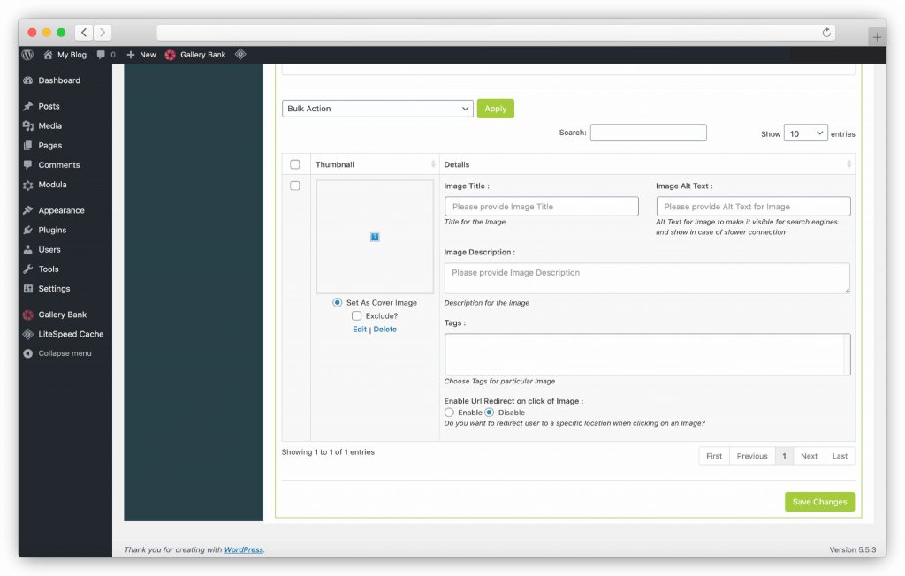
Task: Click the Gallery Bank icon in admin bar
Action: [171, 55]
